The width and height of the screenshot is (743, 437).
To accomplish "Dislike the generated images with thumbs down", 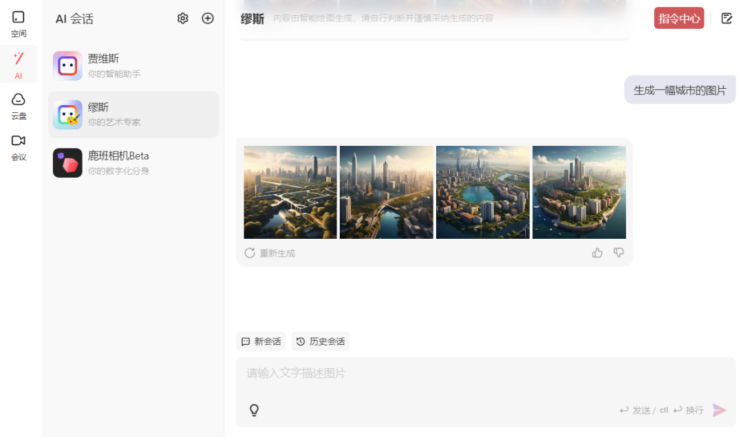I will click(x=618, y=253).
